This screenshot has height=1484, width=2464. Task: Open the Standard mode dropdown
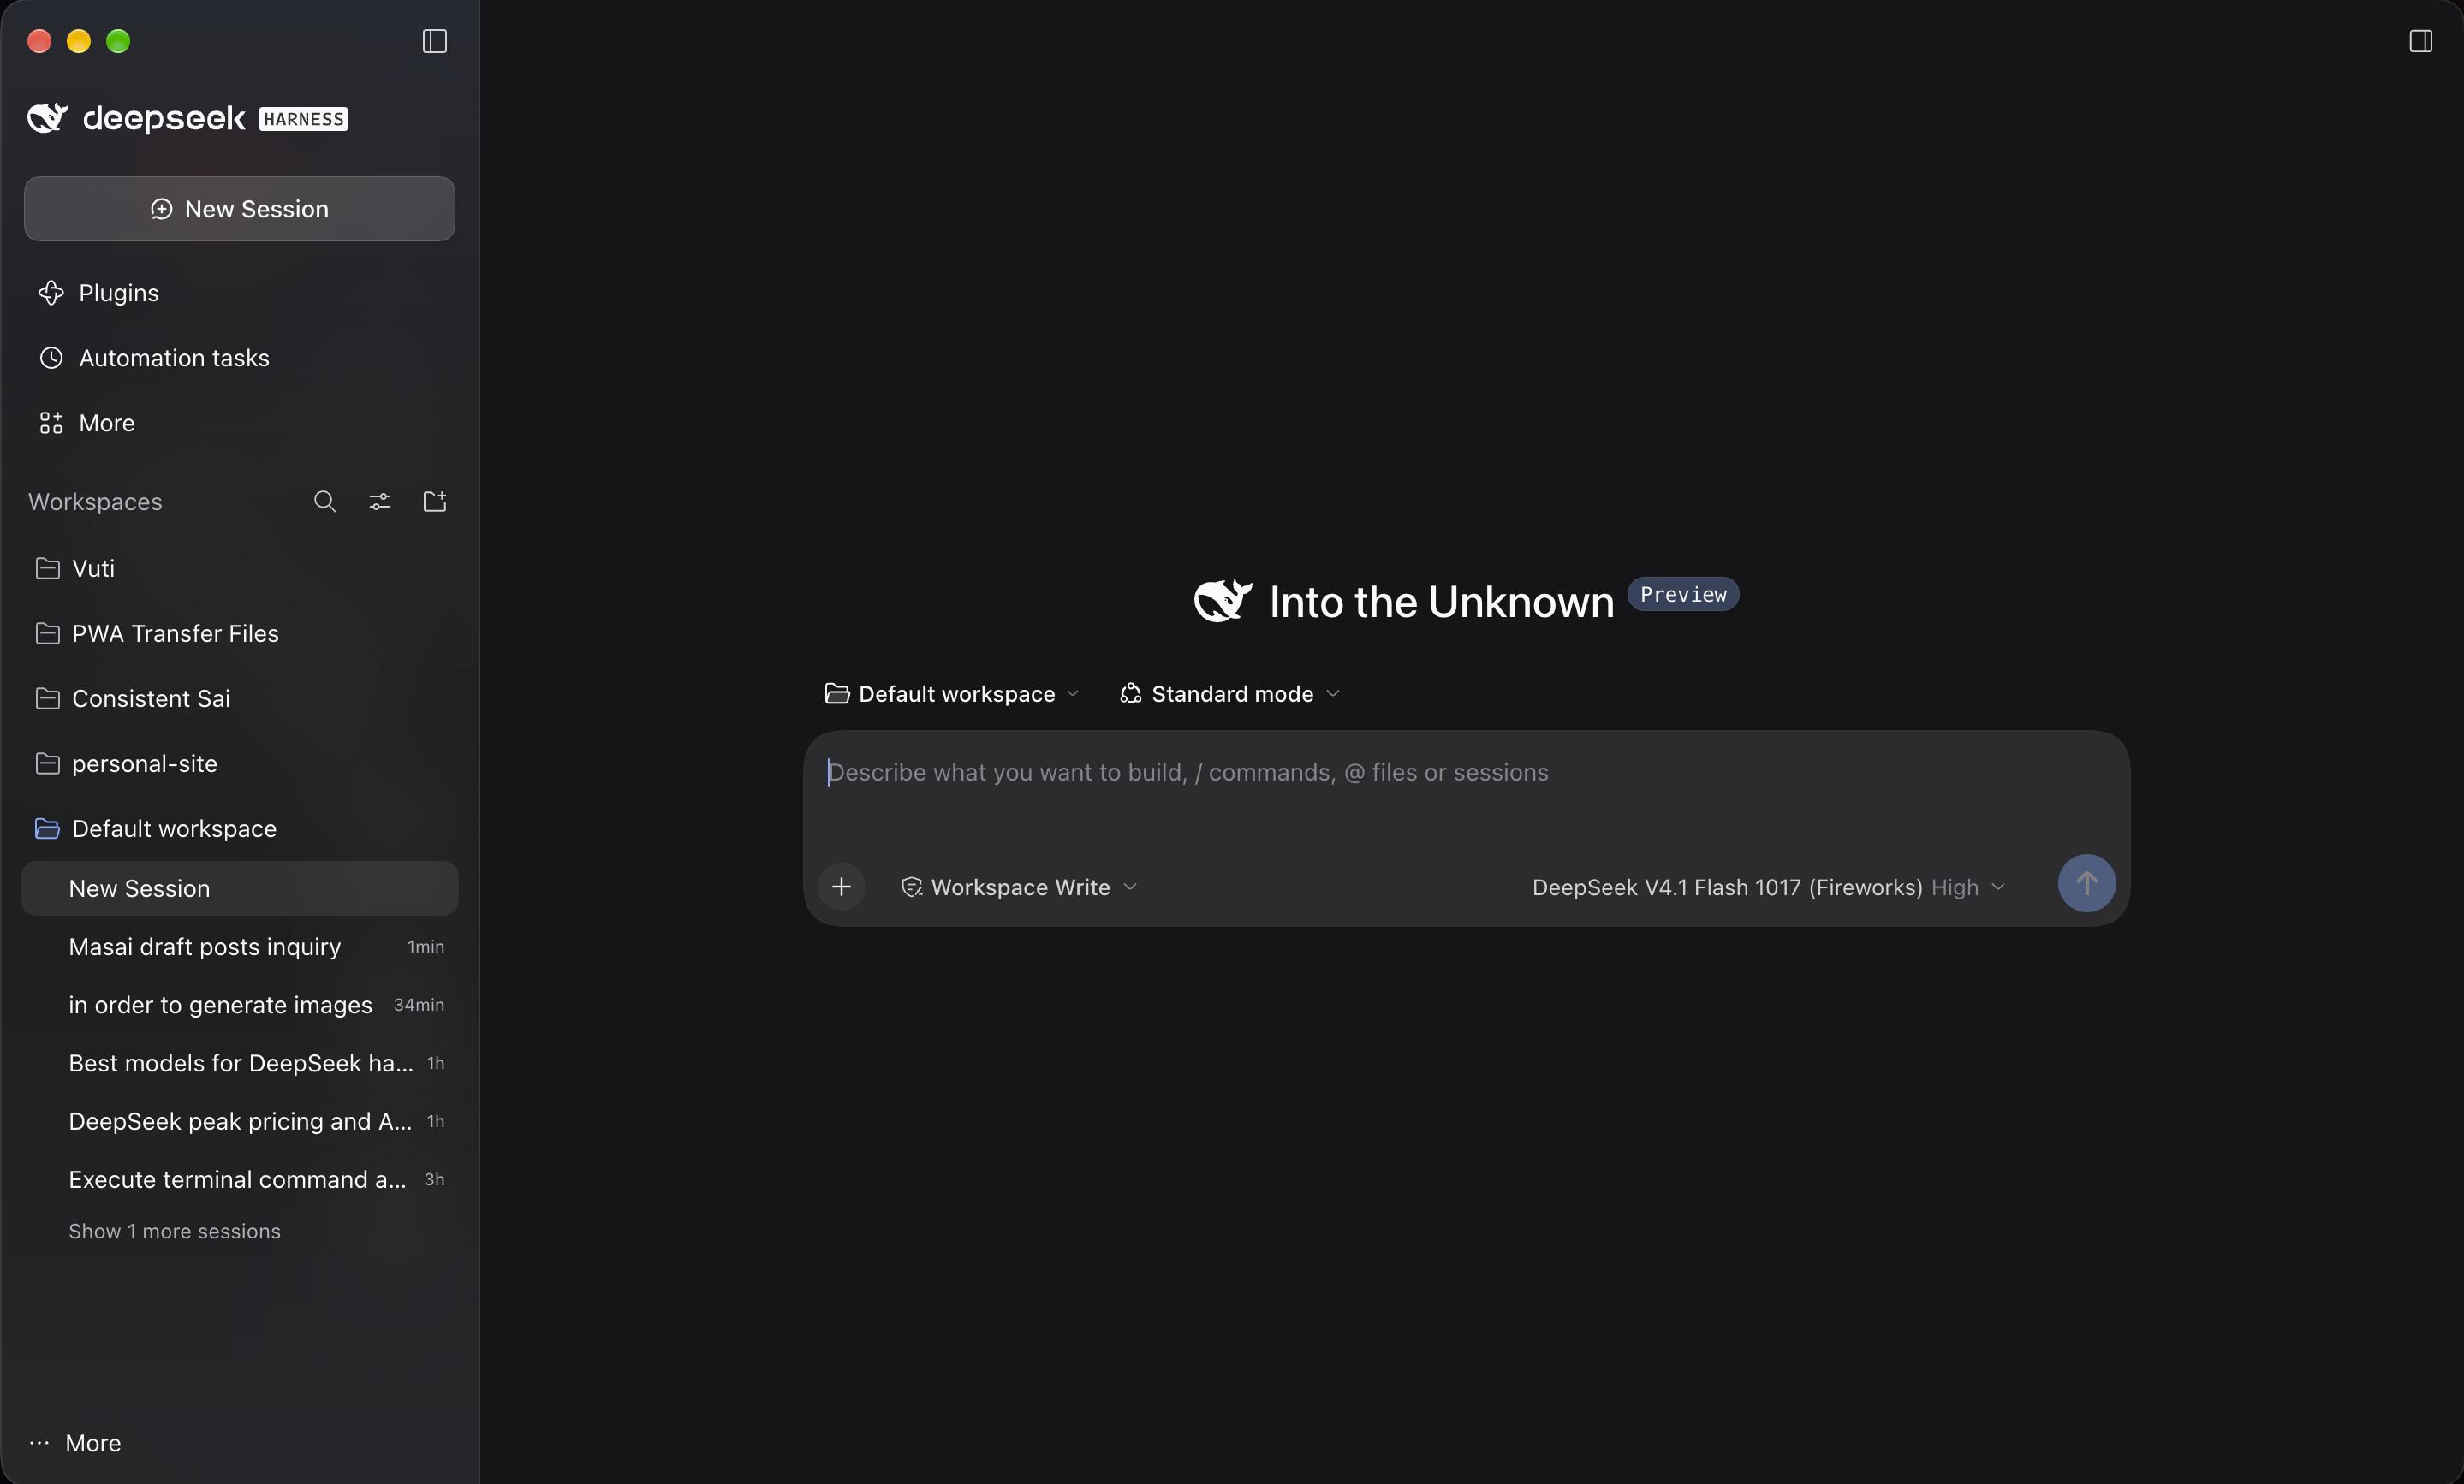[1230, 693]
